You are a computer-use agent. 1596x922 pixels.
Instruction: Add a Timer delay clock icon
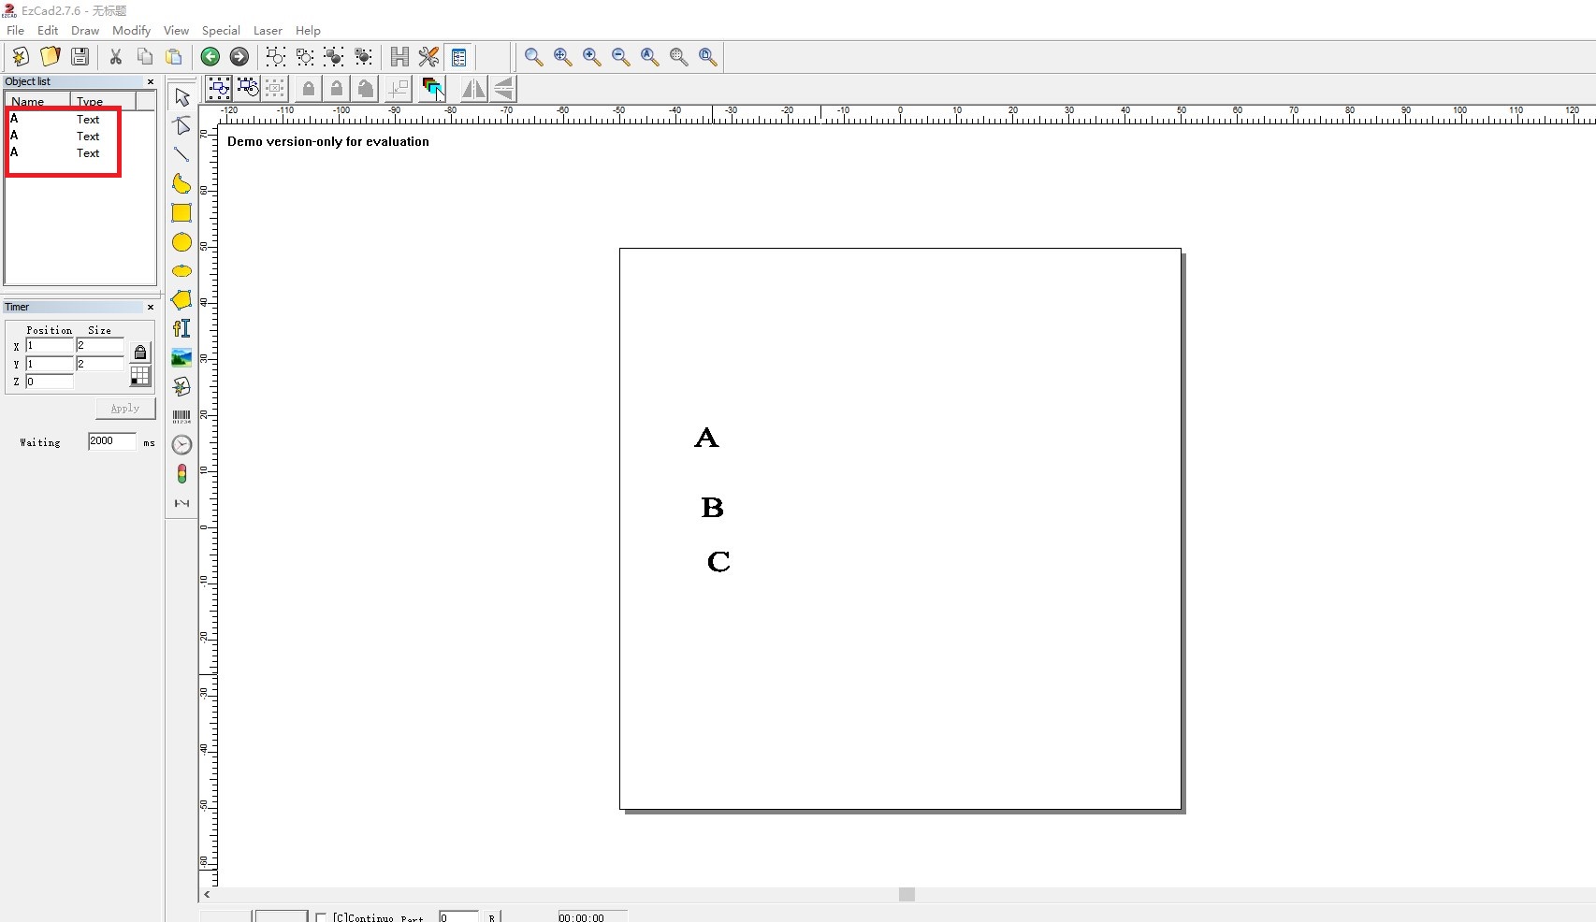coord(181,445)
